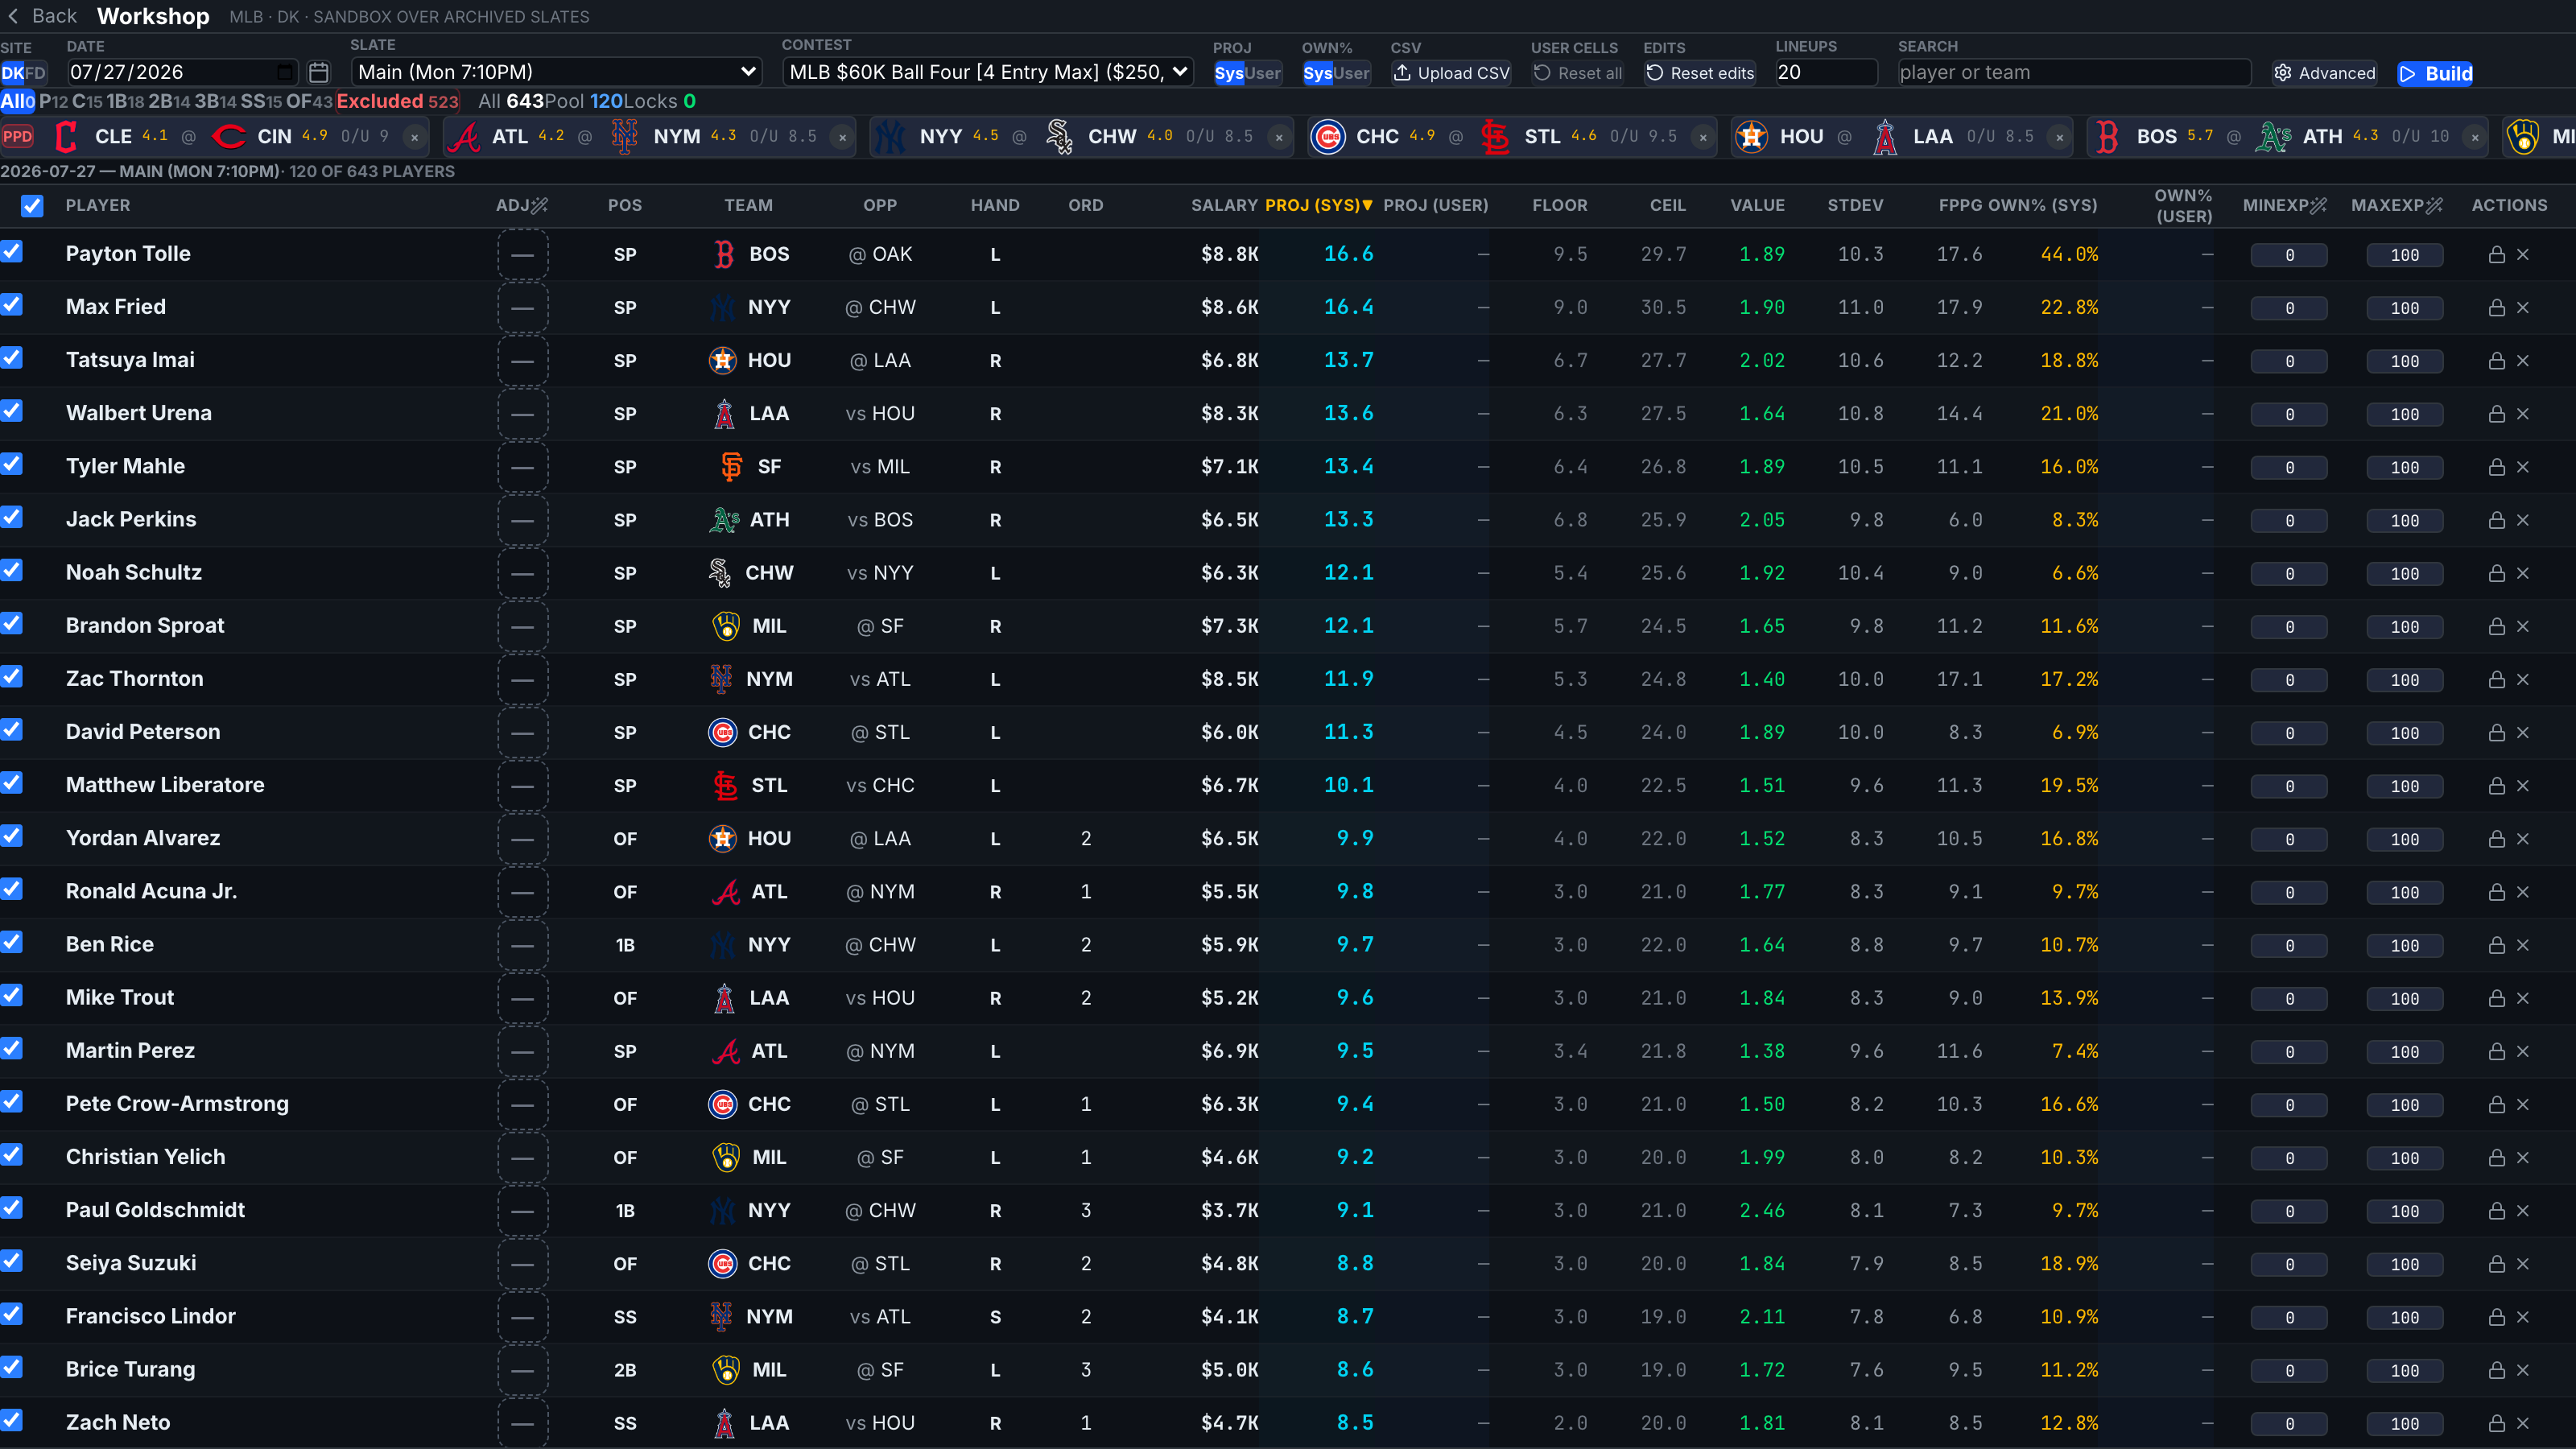This screenshot has width=2576, height=1449.
Task: Uncheck the Matthew Liberatore row checkbox
Action: point(11,783)
